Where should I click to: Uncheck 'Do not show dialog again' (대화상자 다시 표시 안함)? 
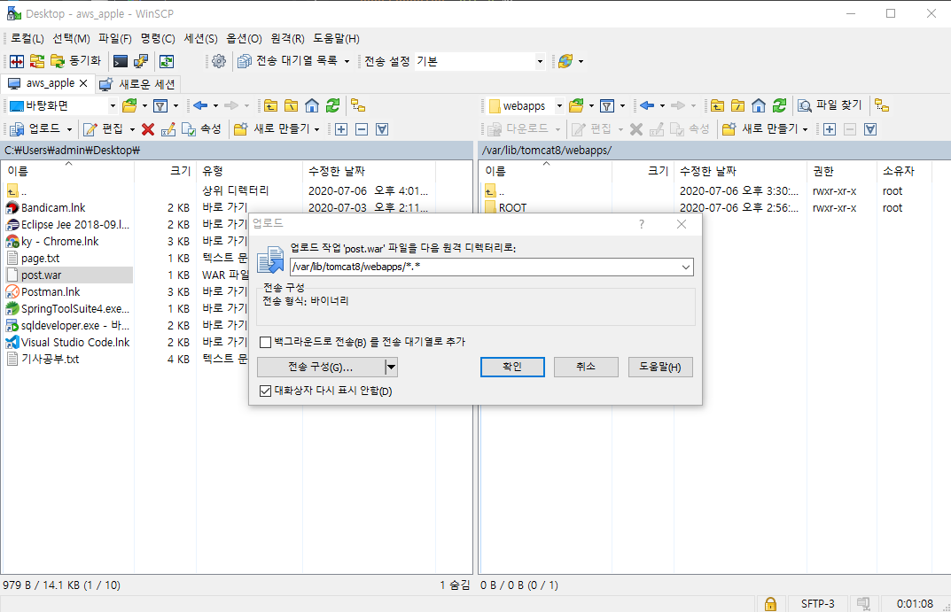tap(265, 391)
